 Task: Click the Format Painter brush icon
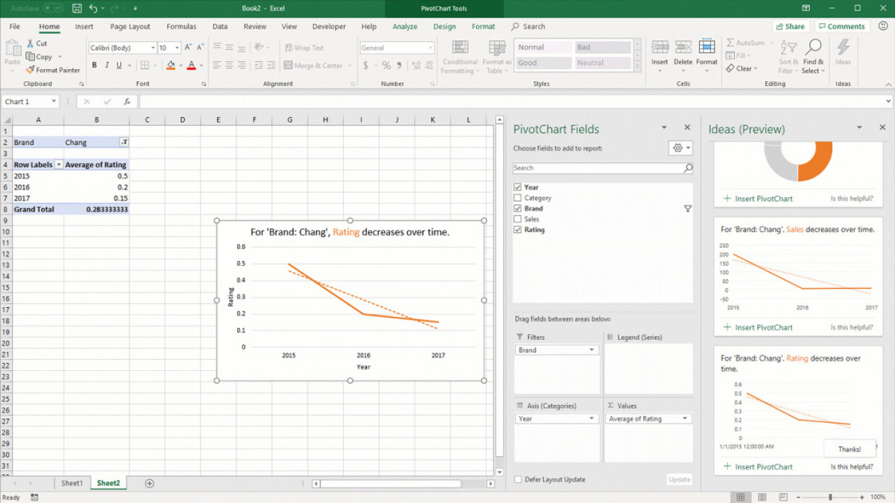coord(30,70)
